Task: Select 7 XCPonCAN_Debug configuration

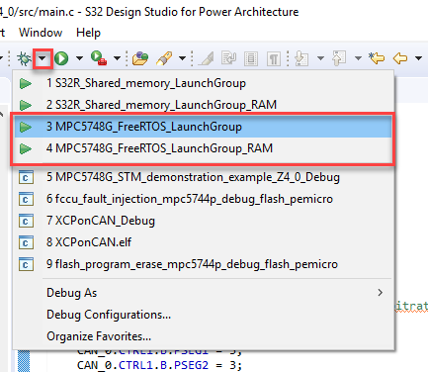Action: click(204, 221)
